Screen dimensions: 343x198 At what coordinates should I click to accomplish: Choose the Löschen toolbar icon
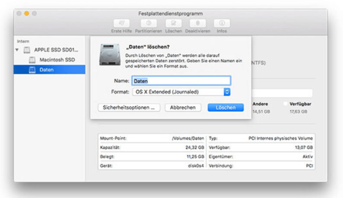click(173, 23)
